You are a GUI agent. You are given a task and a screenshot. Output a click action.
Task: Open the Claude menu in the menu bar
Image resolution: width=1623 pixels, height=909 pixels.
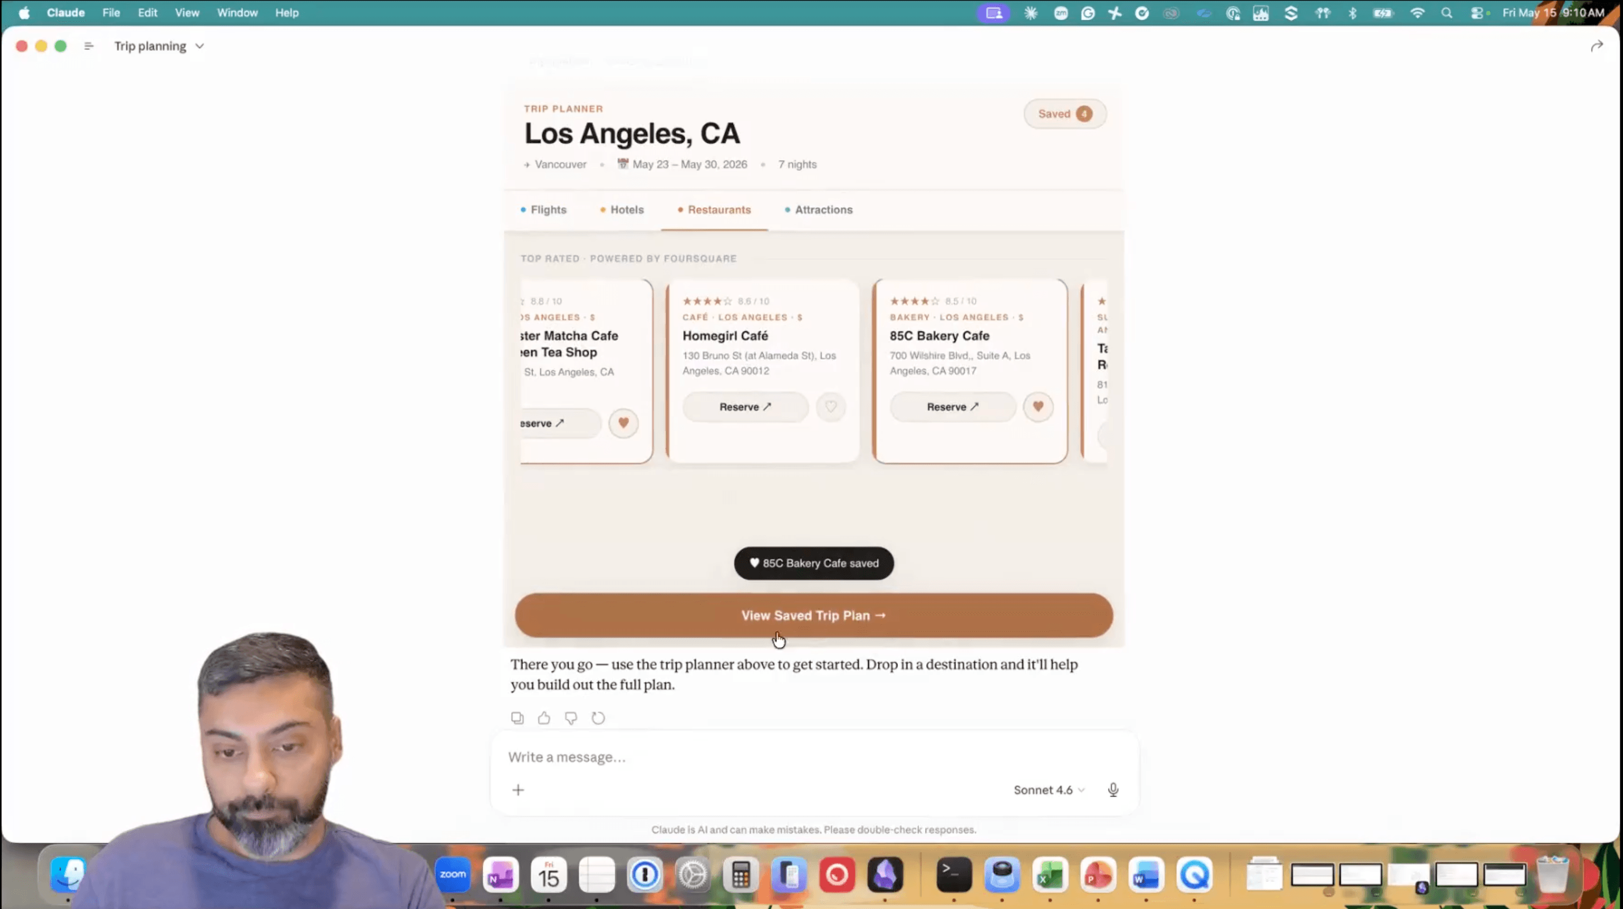66,13
